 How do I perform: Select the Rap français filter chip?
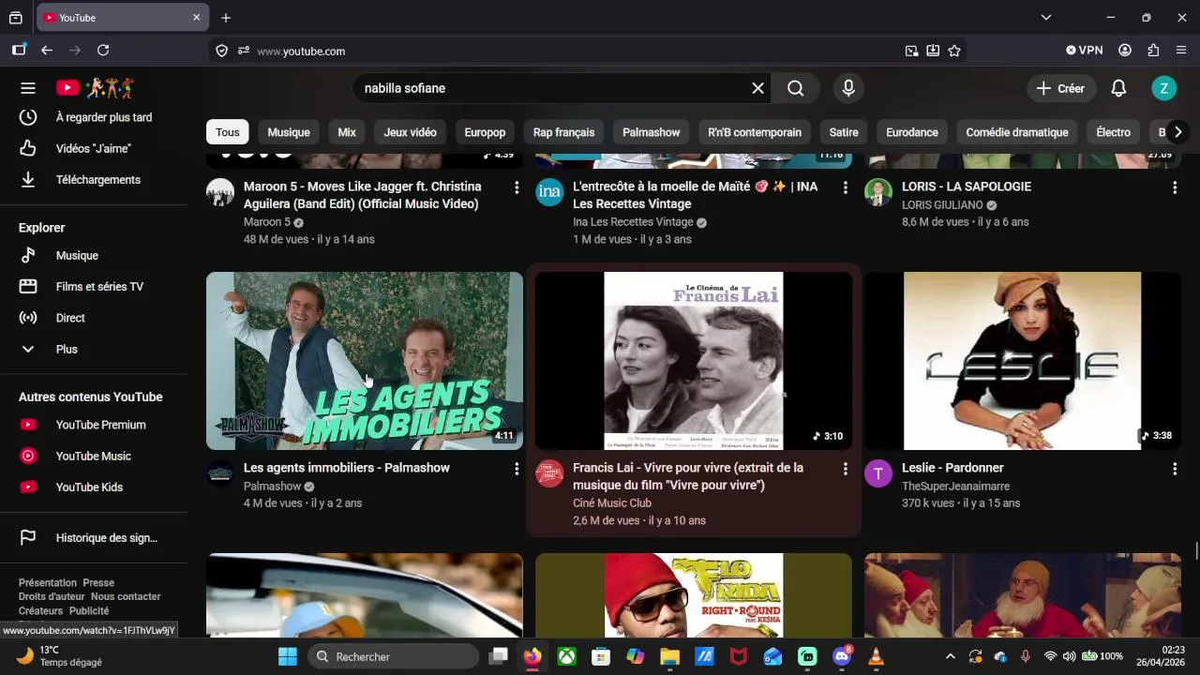coord(563,132)
